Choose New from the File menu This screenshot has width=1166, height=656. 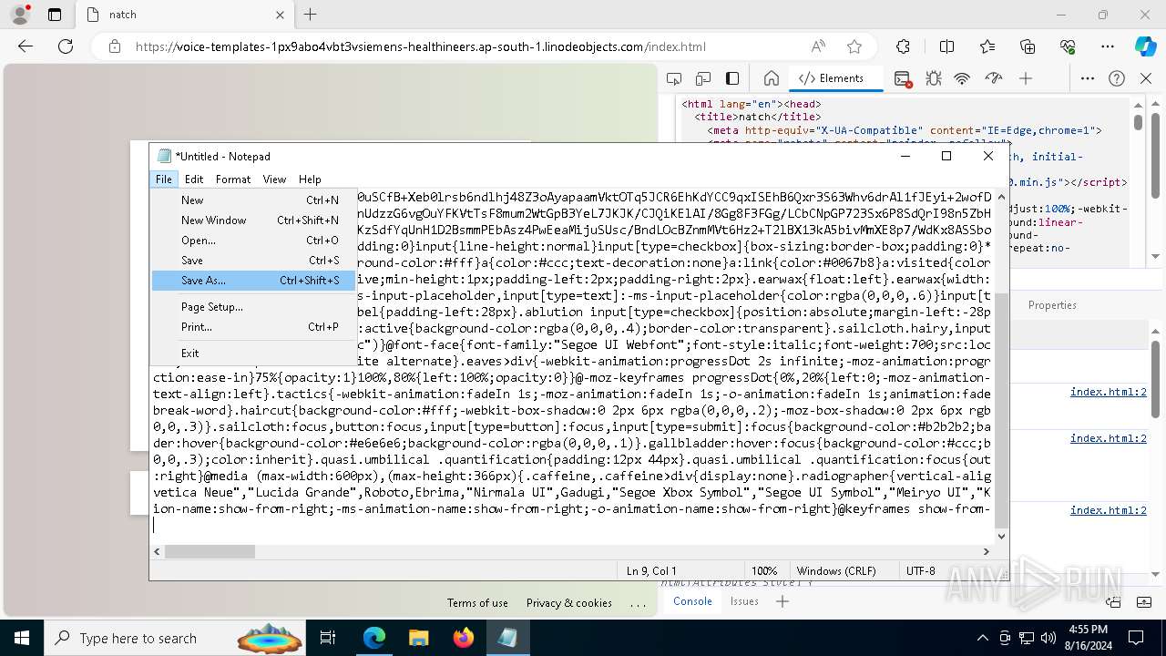tap(253, 200)
